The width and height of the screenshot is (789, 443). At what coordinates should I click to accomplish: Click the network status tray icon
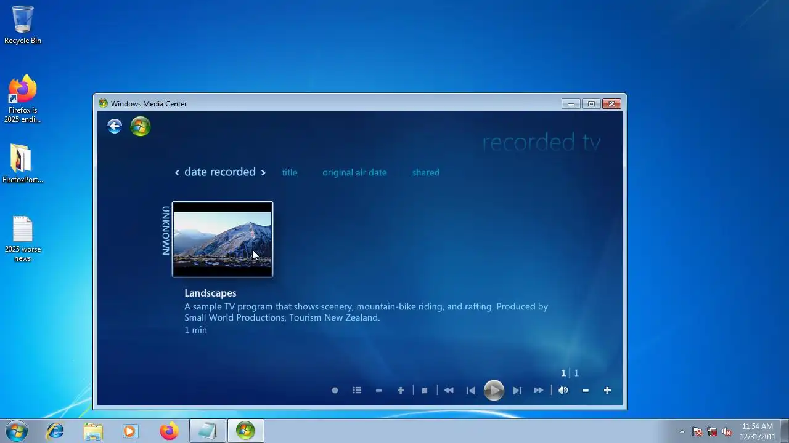(712, 431)
